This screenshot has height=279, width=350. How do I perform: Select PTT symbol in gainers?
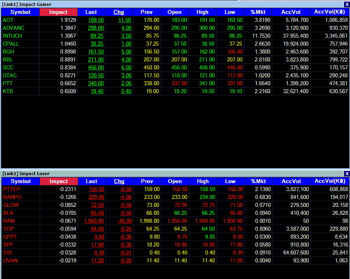(x=8, y=83)
